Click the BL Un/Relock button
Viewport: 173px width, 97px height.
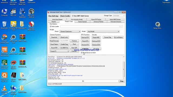(x=118, y=37)
